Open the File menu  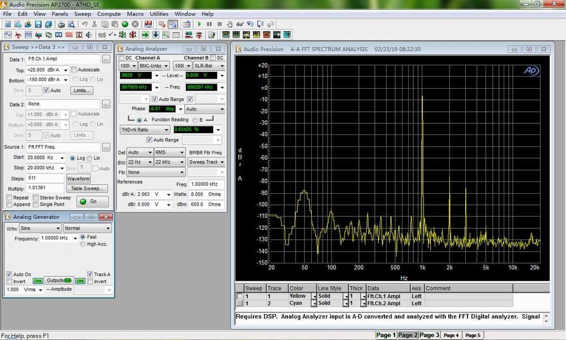pos(7,14)
